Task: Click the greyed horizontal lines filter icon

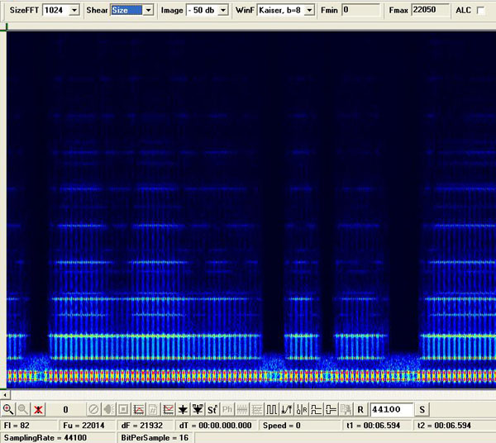Action: pos(257,409)
